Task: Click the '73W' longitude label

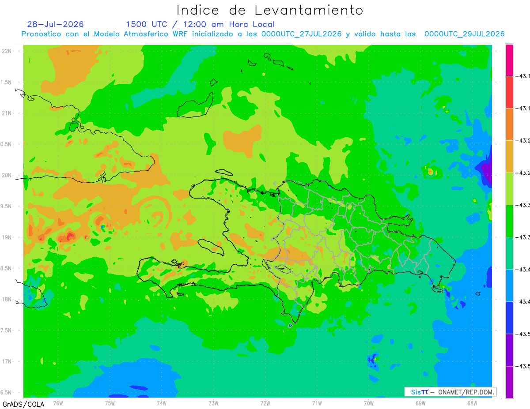Action: (213, 403)
